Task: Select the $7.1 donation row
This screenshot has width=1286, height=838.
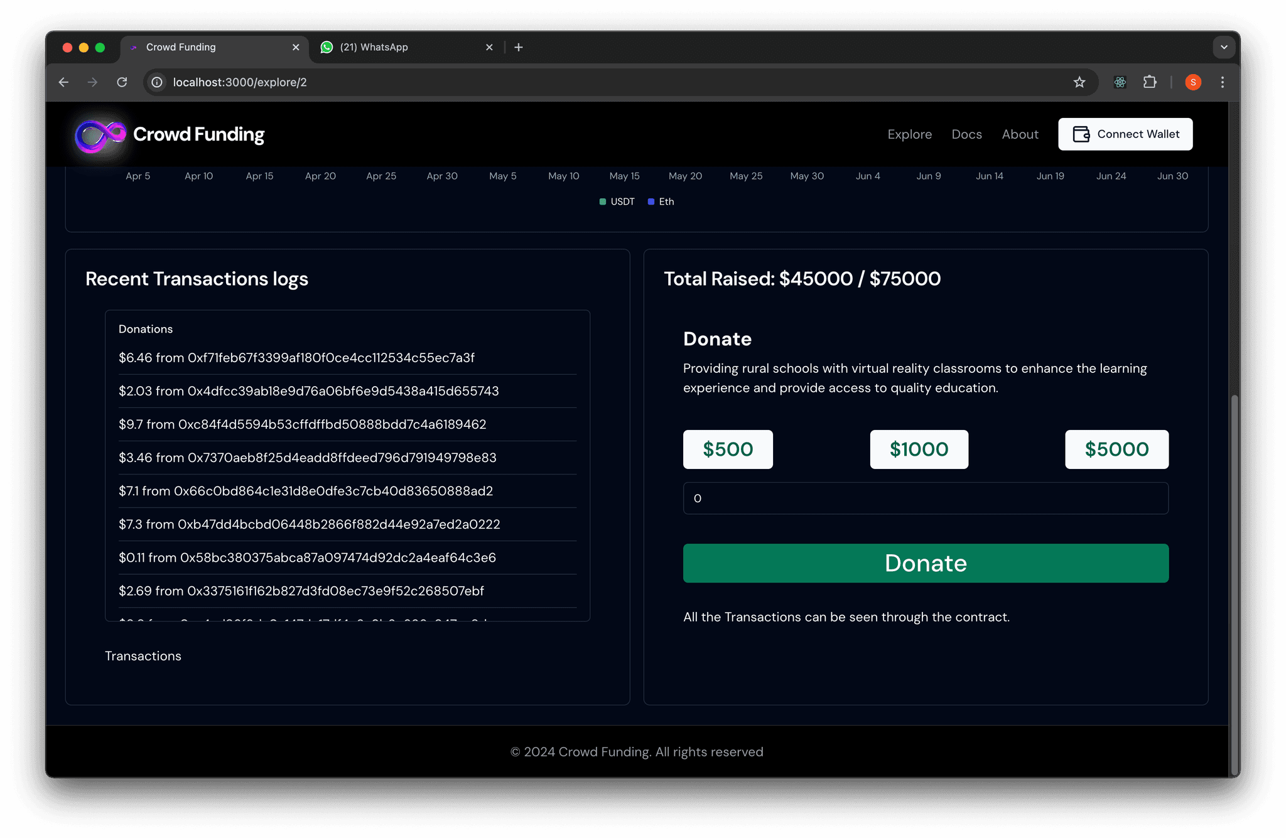Action: click(x=347, y=491)
